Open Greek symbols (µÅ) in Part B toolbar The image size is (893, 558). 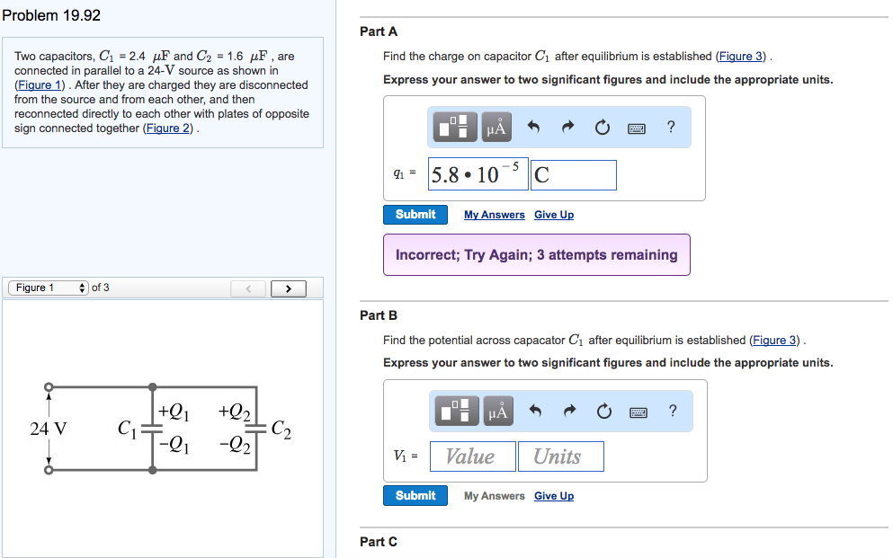coord(498,411)
